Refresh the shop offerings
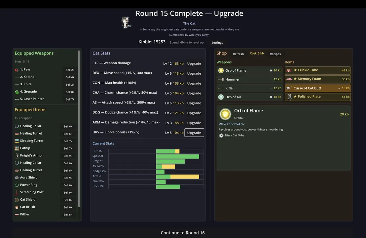 tap(238, 54)
